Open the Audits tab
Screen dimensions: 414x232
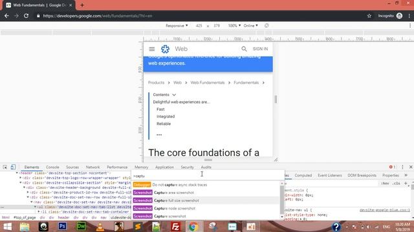click(206, 167)
